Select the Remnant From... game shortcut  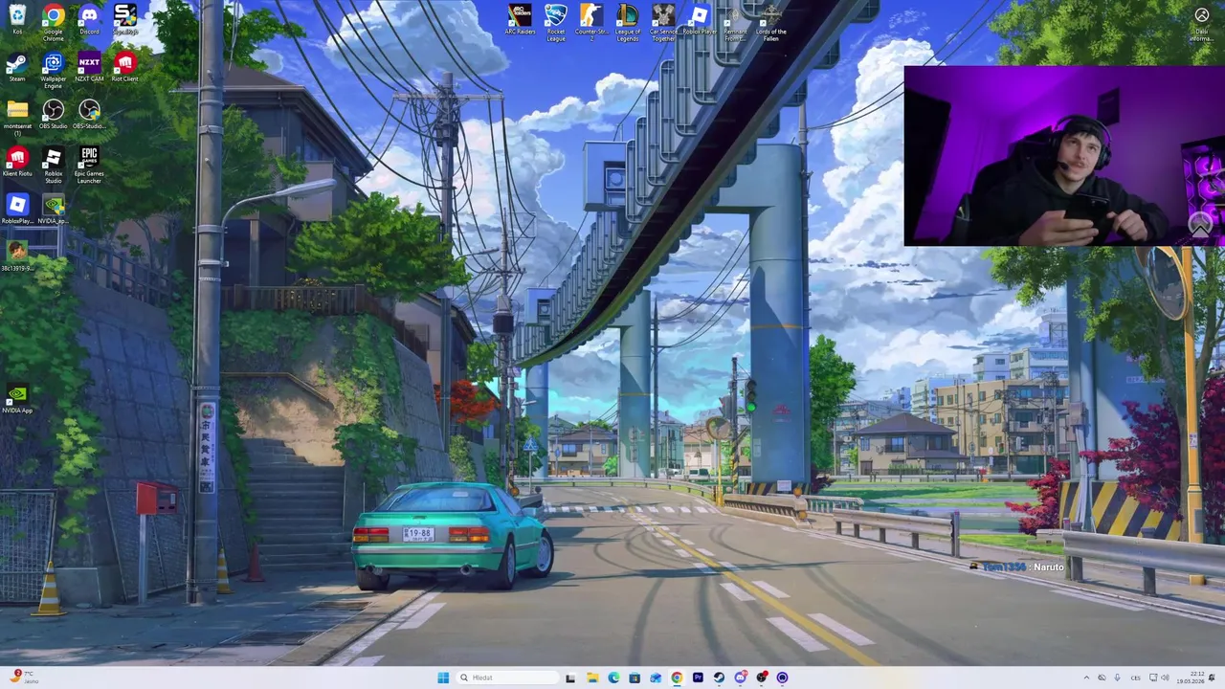[x=735, y=22]
